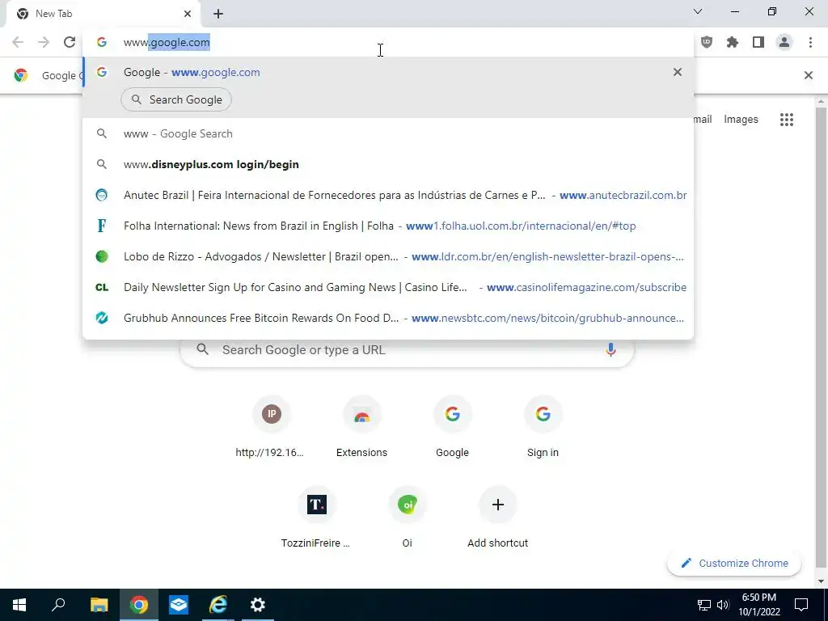Start voice search with the microphone icon
The image size is (828, 621).
click(x=610, y=349)
